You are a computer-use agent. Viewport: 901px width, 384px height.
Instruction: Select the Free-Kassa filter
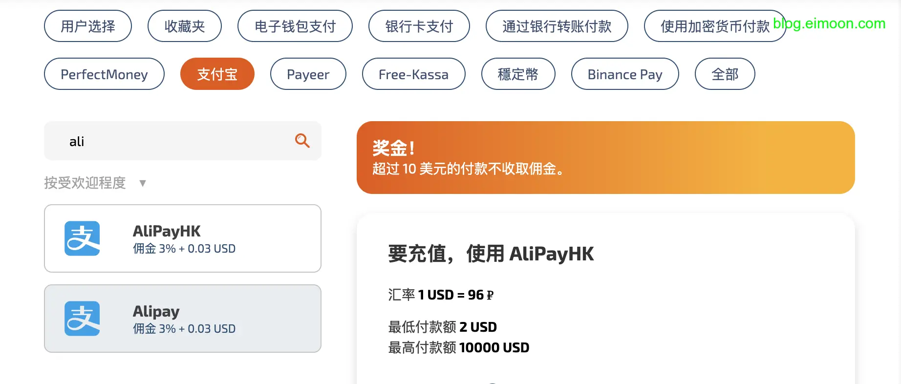[413, 74]
